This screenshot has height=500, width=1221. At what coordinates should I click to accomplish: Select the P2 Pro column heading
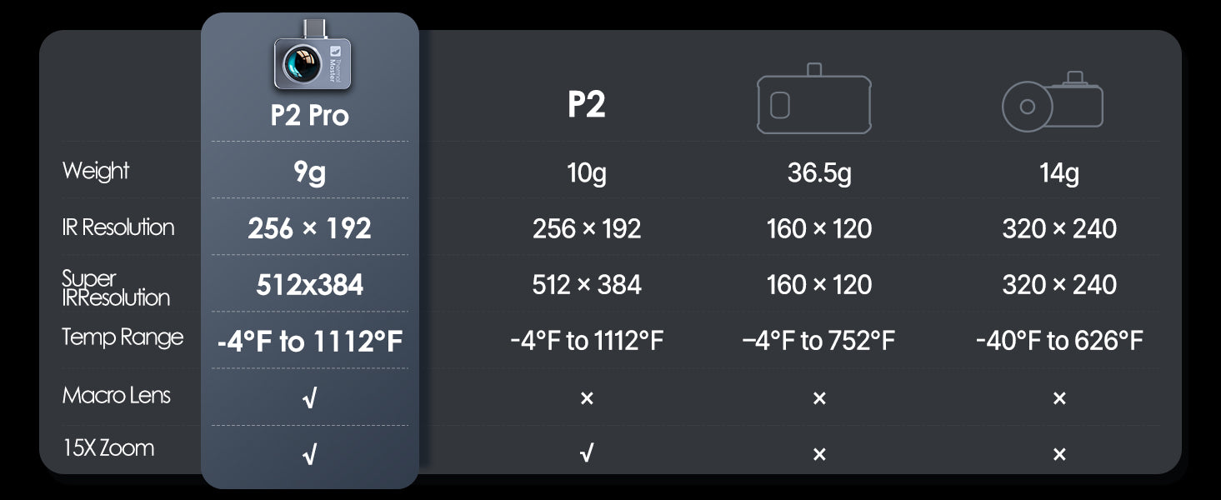tap(309, 115)
